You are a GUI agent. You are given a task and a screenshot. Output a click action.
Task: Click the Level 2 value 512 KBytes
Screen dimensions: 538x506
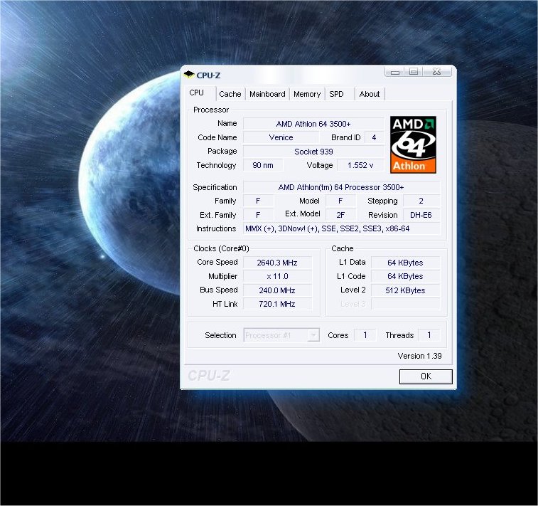[405, 290]
